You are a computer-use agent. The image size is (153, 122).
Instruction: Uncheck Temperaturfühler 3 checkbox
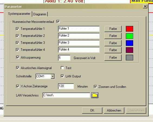[17, 43]
